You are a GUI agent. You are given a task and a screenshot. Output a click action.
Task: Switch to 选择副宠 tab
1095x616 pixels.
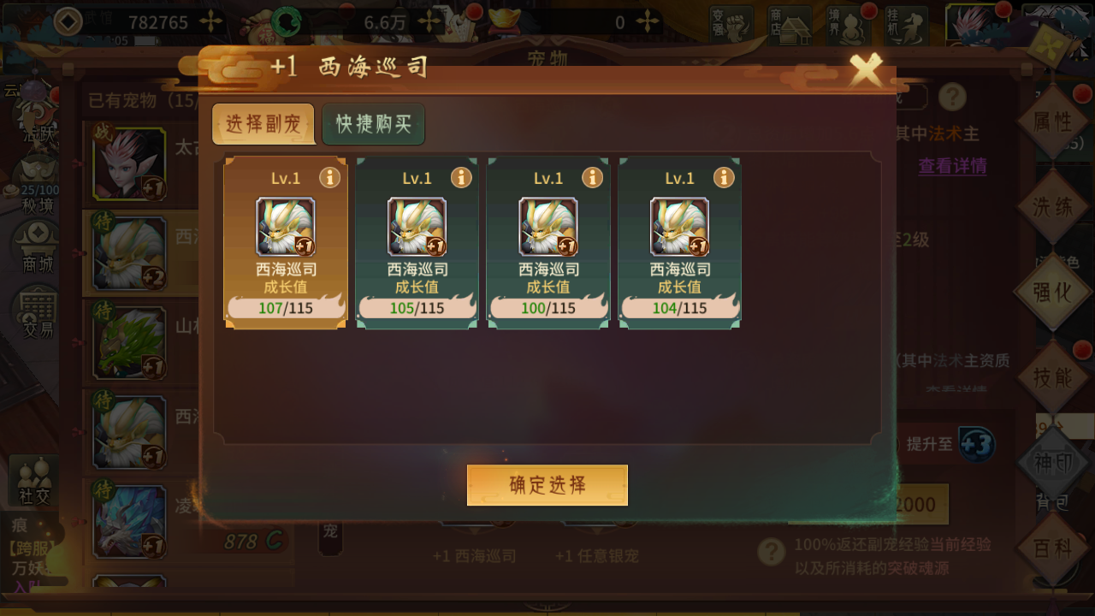(x=263, y=124)
